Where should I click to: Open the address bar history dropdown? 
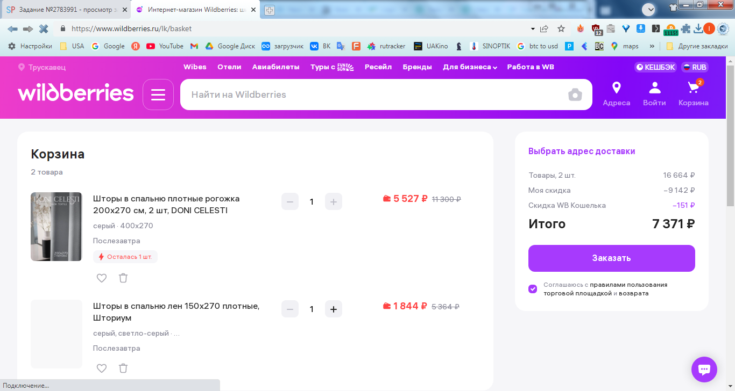533,28
